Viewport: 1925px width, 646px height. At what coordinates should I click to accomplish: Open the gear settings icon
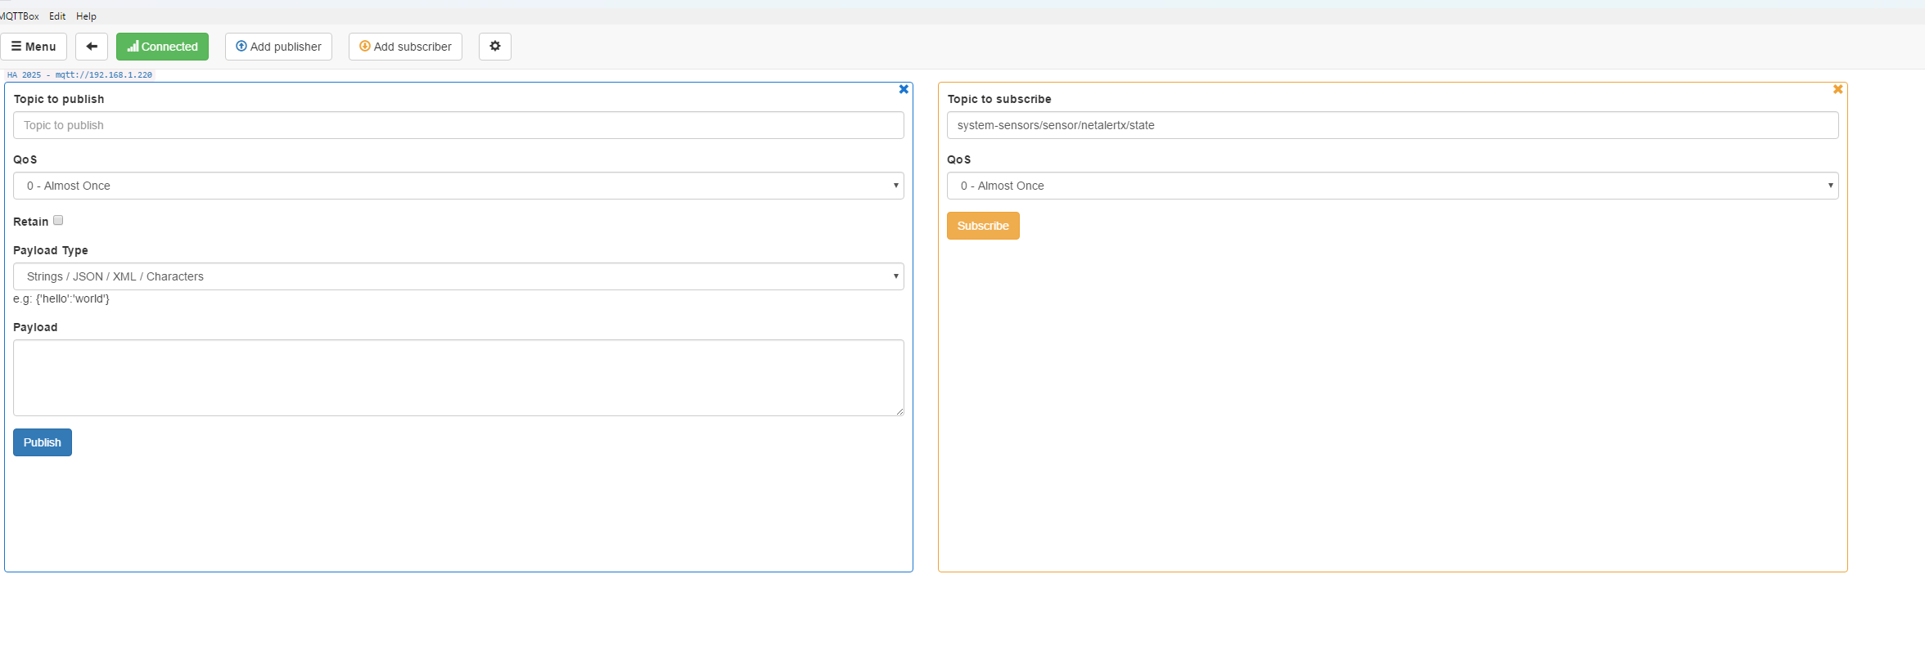495,47
